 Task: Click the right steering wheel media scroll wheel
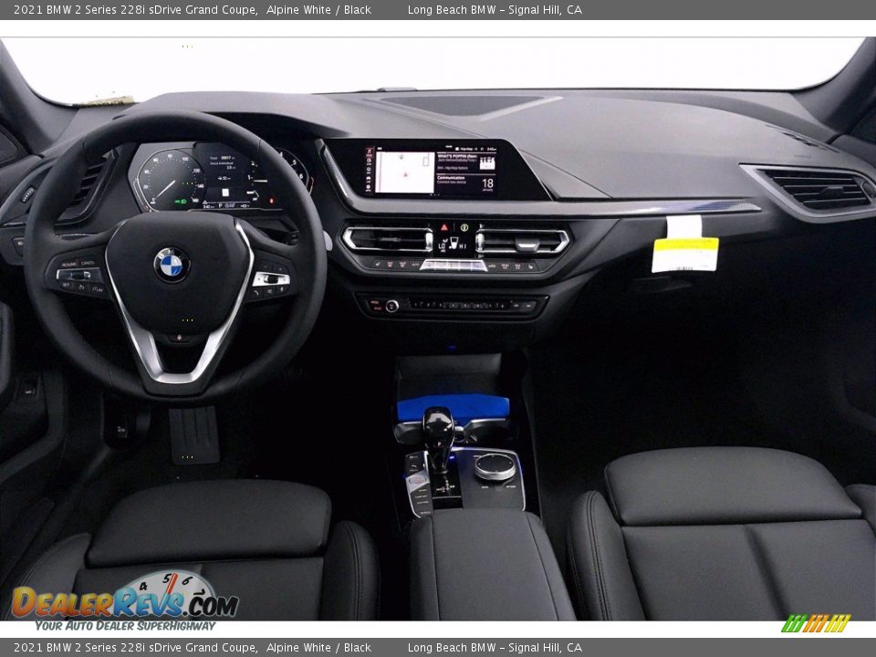point(270,279)
